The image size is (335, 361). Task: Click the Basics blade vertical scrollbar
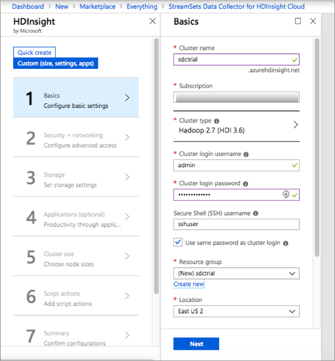(317, 151)
